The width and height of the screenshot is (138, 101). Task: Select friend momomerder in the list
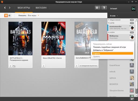tap(121, 28)
